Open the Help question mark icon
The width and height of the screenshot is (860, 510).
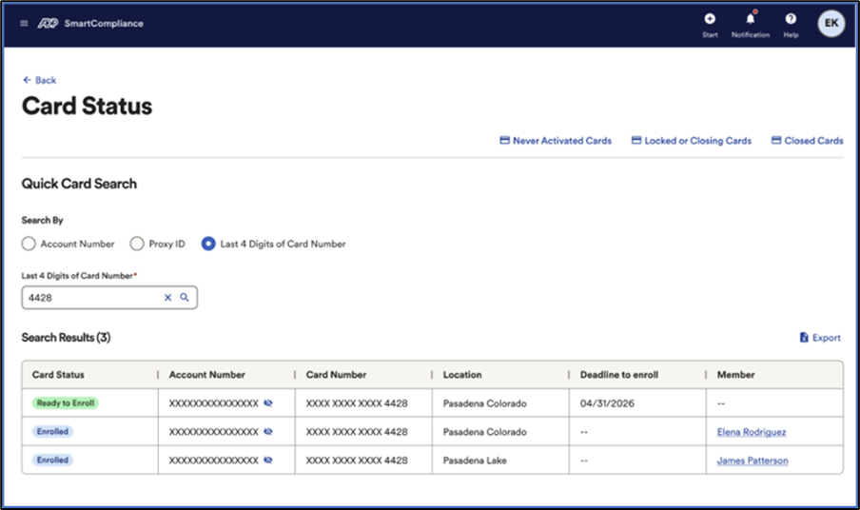pos(791,19)
